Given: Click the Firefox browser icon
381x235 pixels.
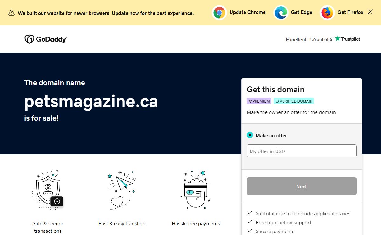Looking at the screenshot, I should pyautogui.click(x=327, y=13).
